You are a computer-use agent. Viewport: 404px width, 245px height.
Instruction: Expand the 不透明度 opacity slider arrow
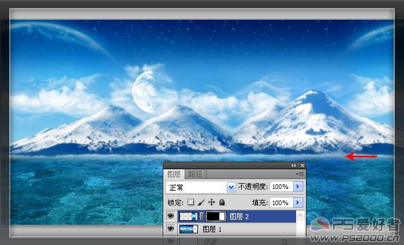[x=298, y=187]
